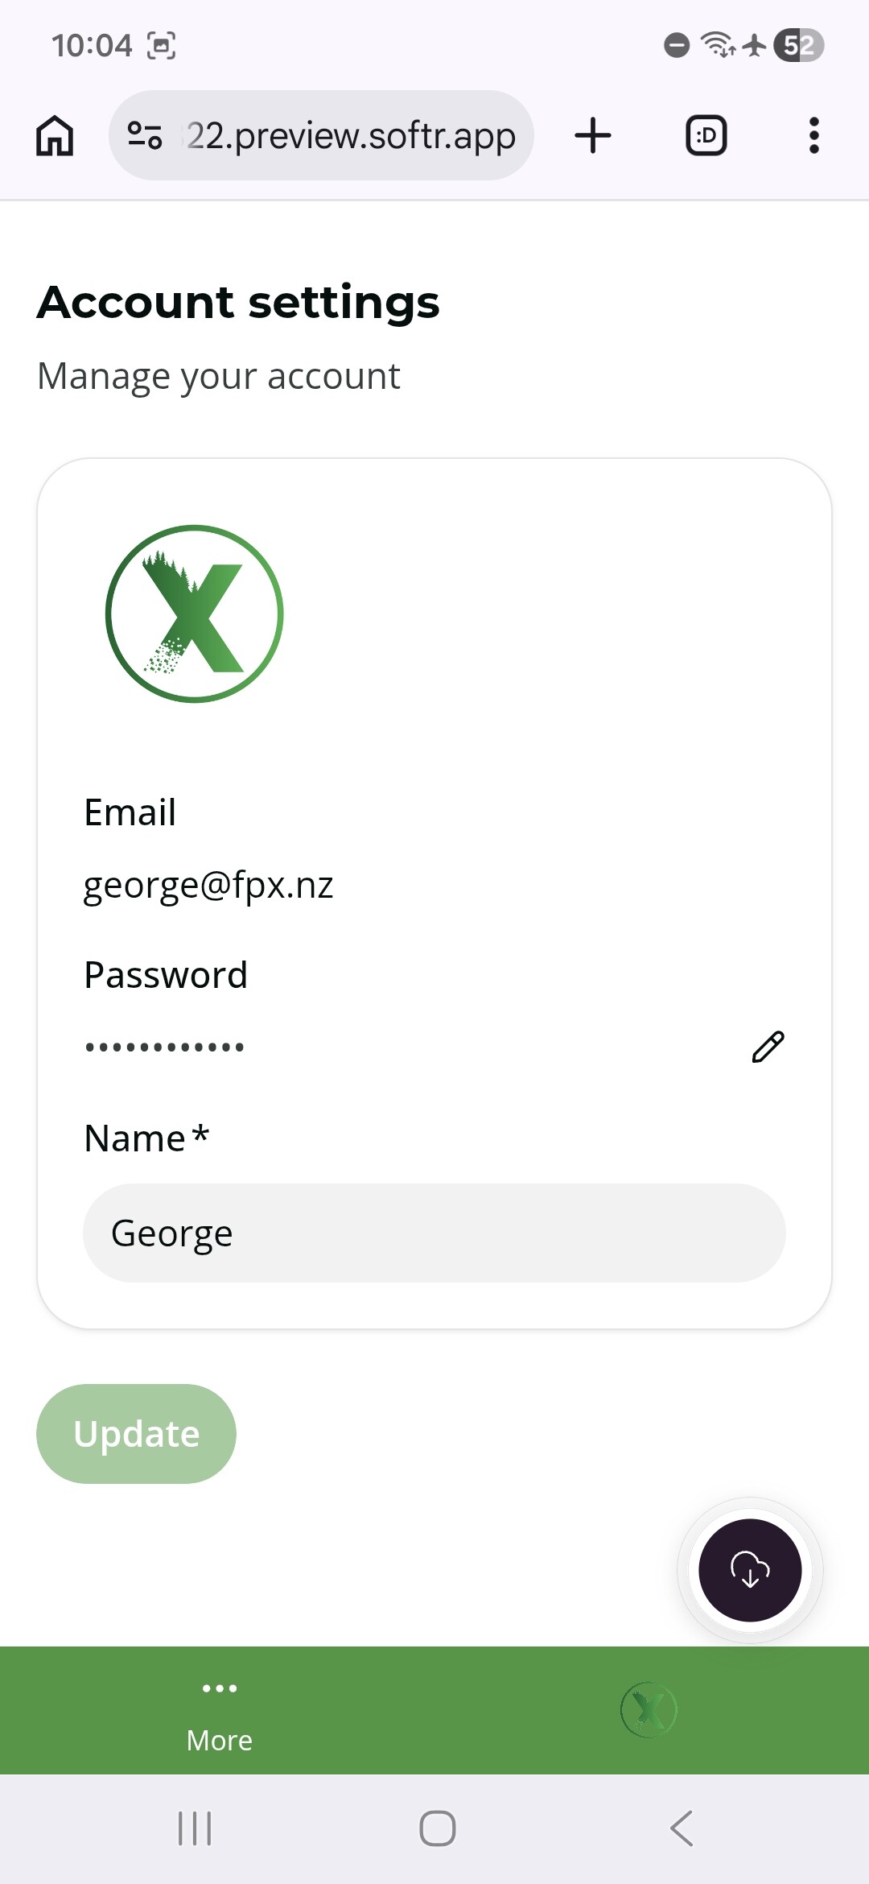869x1884 pixels.
Task: Tap the masked password dots
Action: (x=165, y=1047)
